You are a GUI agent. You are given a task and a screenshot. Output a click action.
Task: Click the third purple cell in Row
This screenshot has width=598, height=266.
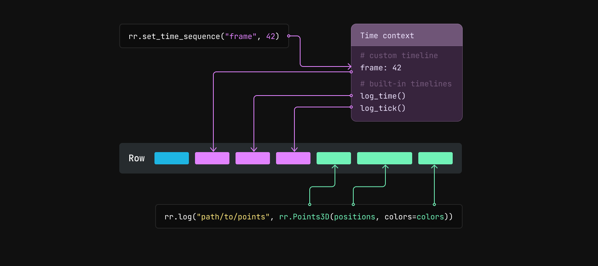(x=293, y=158)
